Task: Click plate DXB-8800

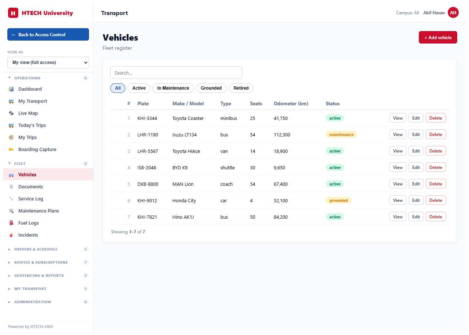Action: click(148, 184)
